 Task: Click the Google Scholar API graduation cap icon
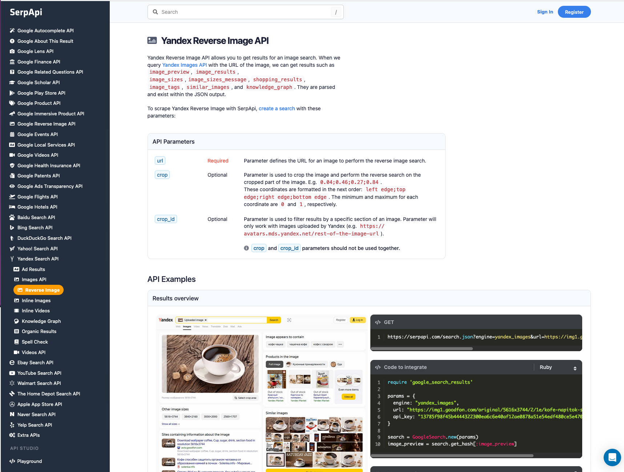tap(12, 82)
